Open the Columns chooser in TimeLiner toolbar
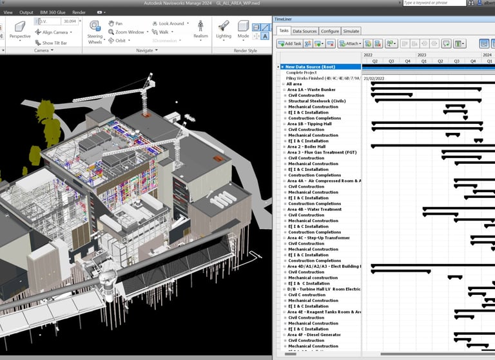495x360 pixels. pyautogui.click(x=459, y=44)
